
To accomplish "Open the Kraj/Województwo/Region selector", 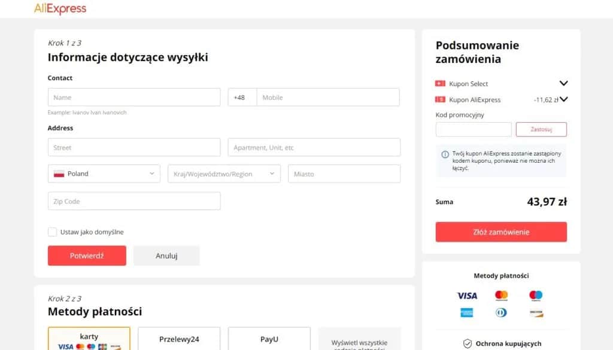I will pos(223,174).
